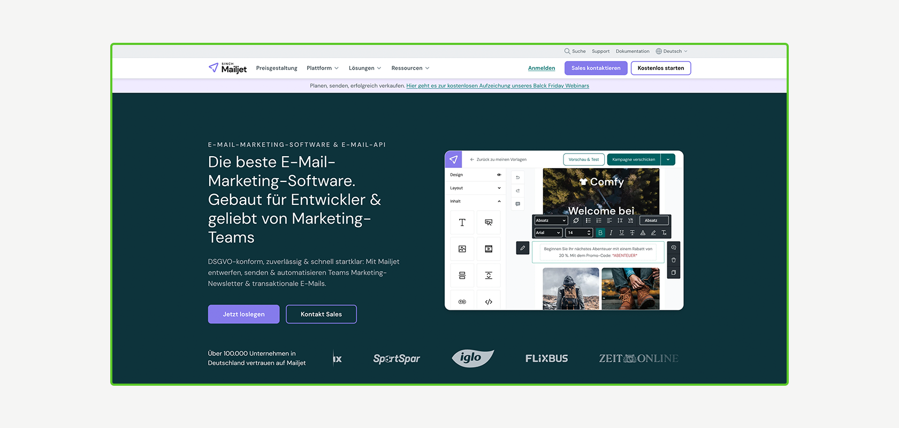The image size is (899, 428).
Task: Click the clear formatting Tx icon
Action: tap(664, 233)
